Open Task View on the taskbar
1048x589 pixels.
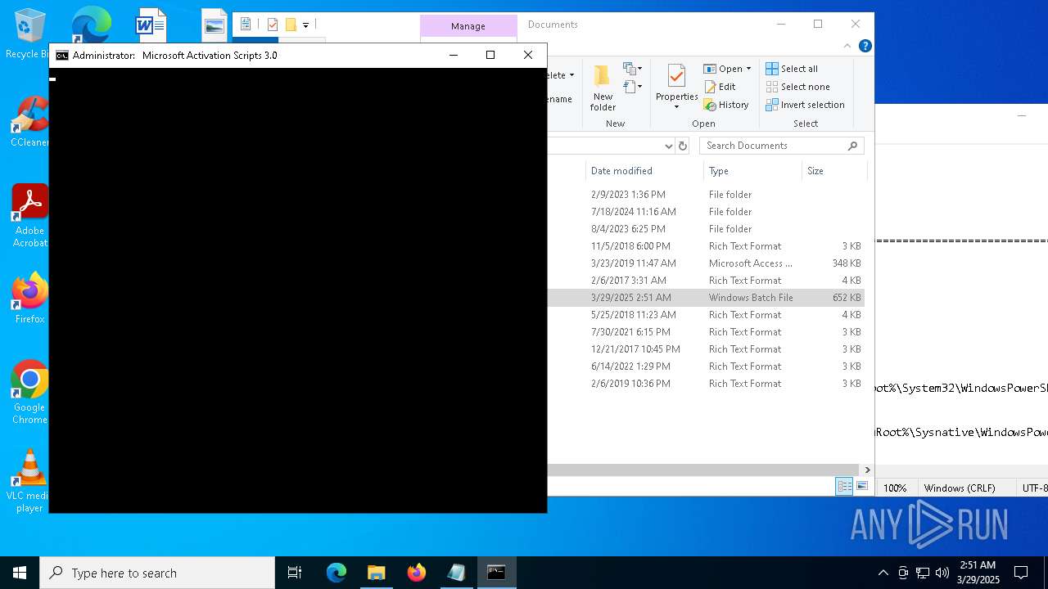[x=295, y=573]
